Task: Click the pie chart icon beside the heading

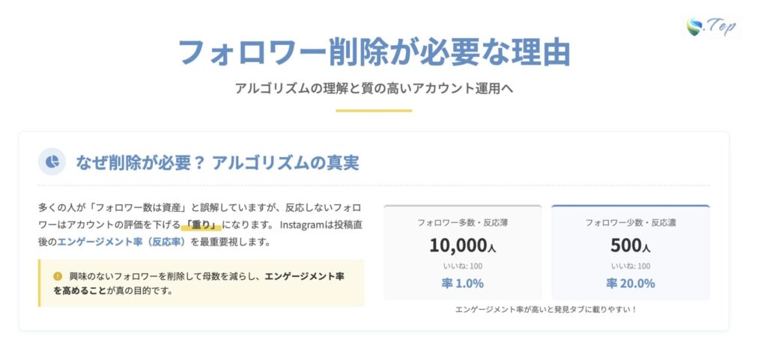Action: 52,161
